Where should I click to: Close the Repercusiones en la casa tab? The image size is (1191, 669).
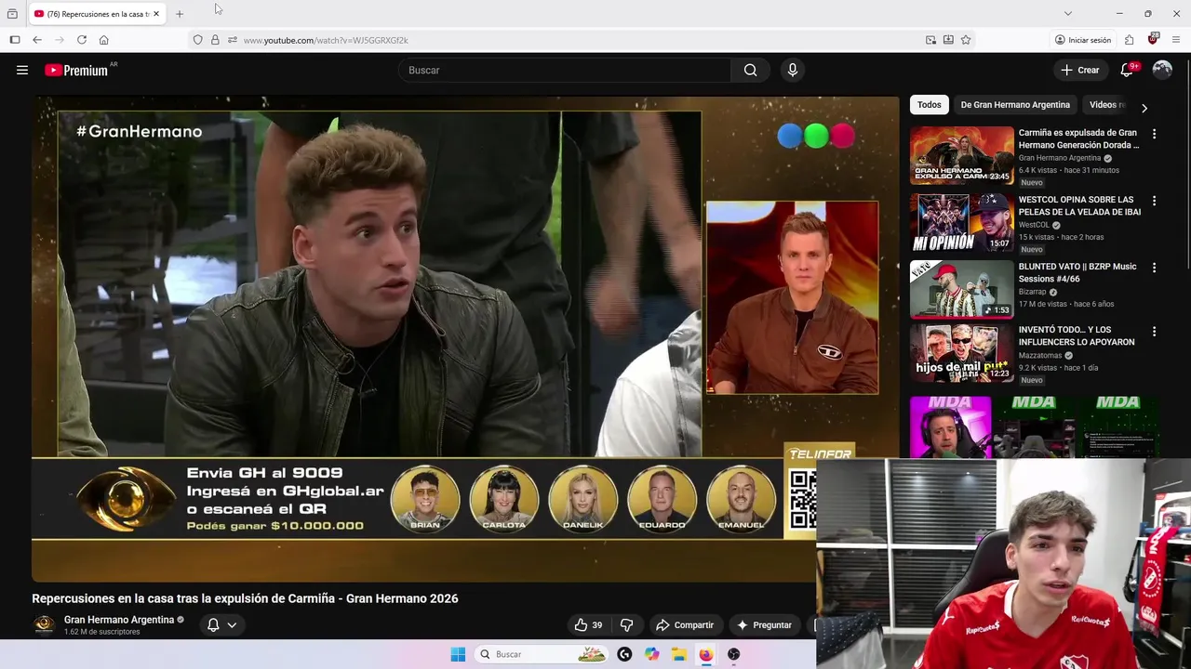[157, 14]
